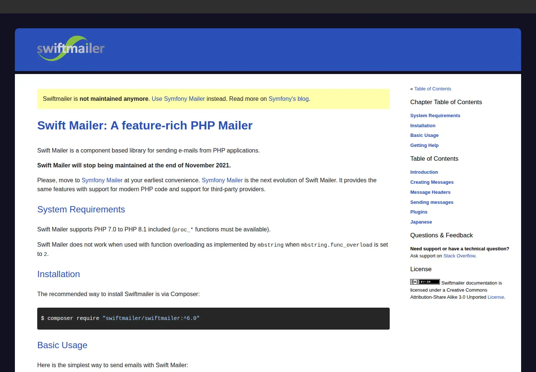
Task: Click the Basic Usage section heading
Action: coord(62,345)
